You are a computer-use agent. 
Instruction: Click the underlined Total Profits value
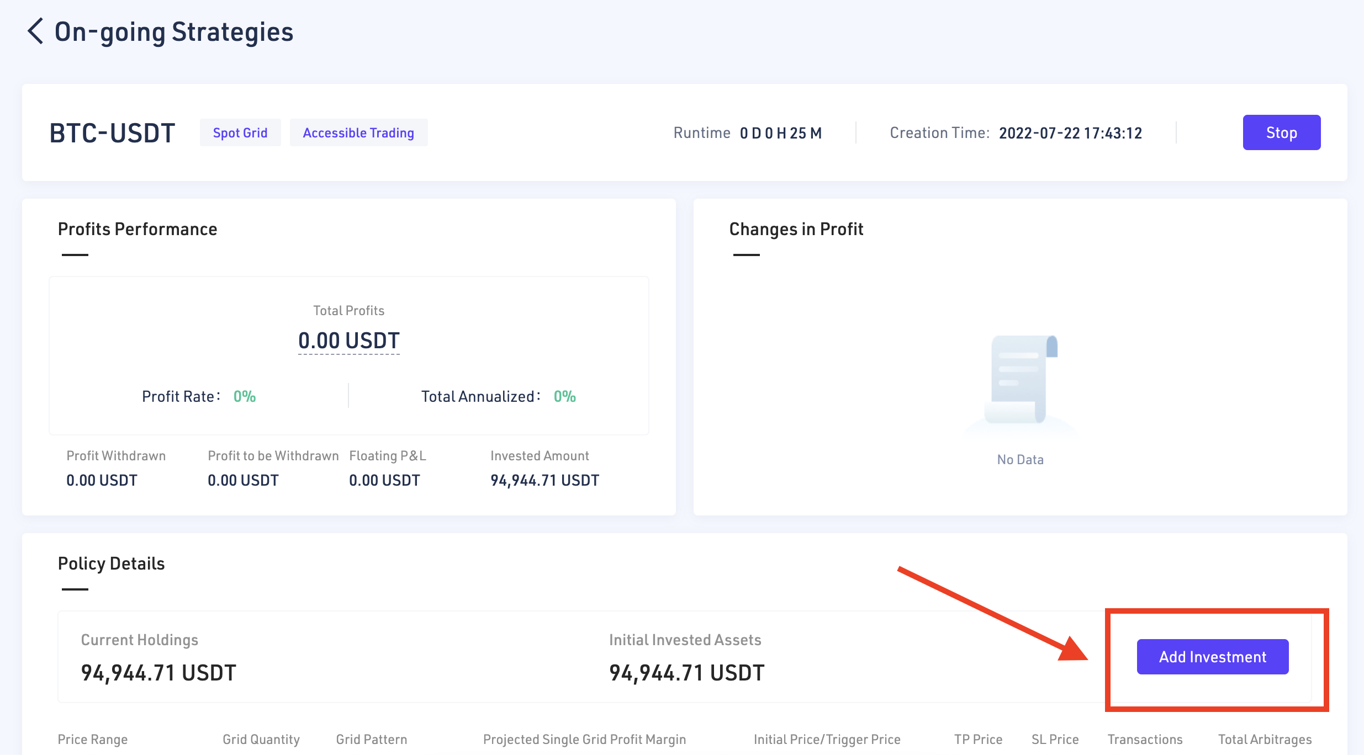click(x=348, y=341)
